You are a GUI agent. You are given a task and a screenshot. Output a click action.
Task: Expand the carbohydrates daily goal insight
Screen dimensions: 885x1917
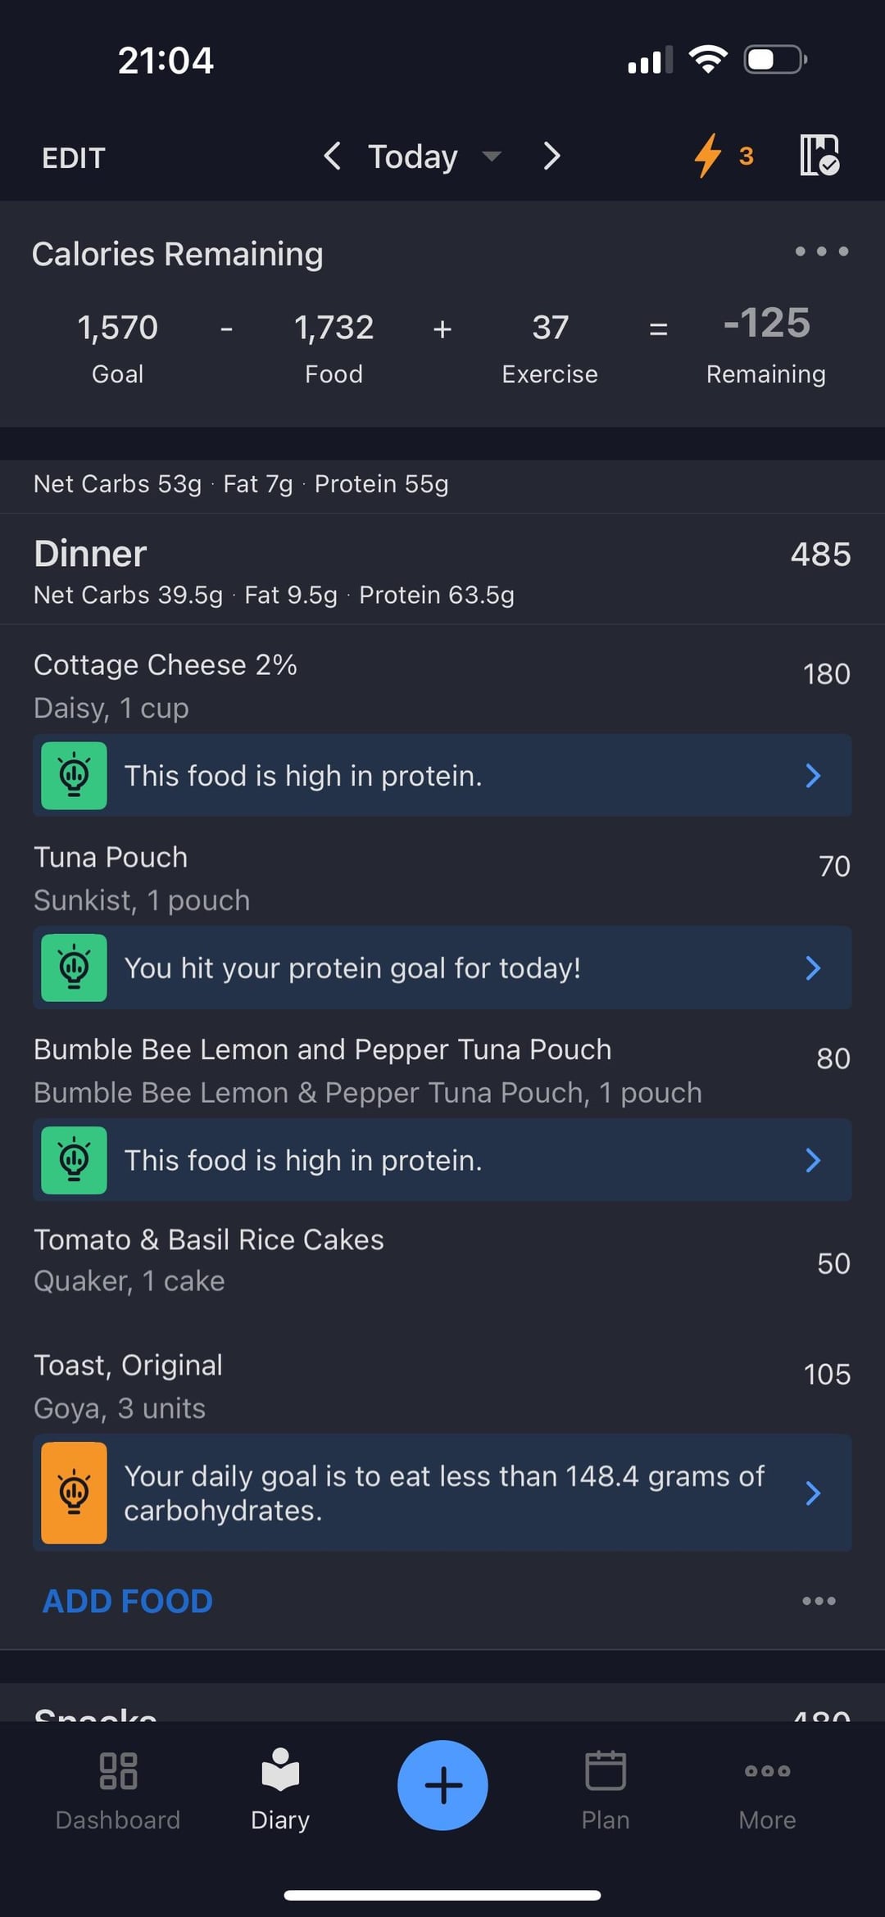(x=442, y=1493)
